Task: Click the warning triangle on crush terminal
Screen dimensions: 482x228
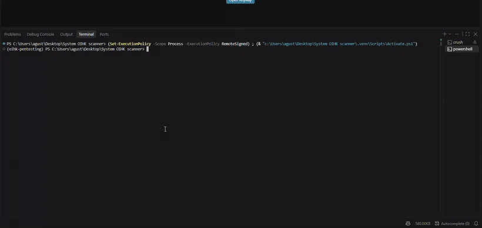Action: click(474, 42)
